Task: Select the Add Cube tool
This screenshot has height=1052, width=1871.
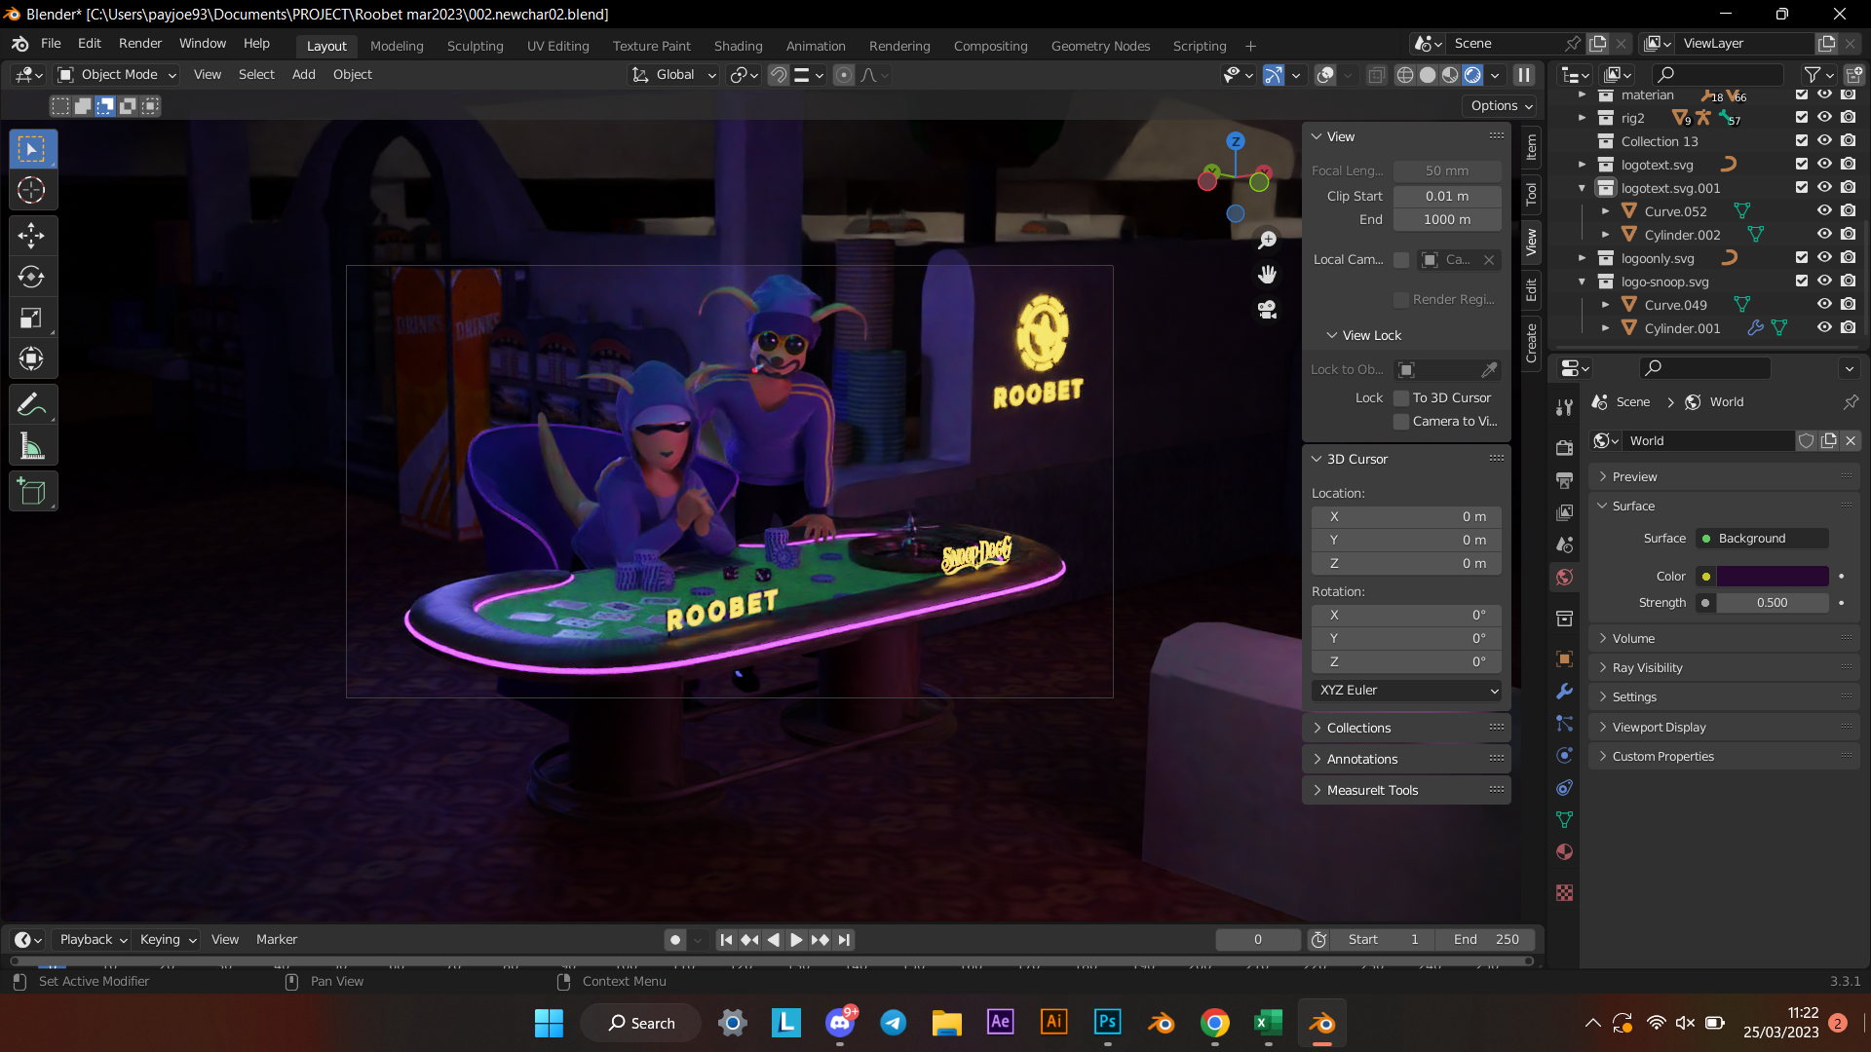Action: tap(32, 492)
